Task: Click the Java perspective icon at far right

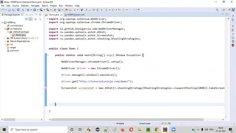Action: tap(233, 10)
